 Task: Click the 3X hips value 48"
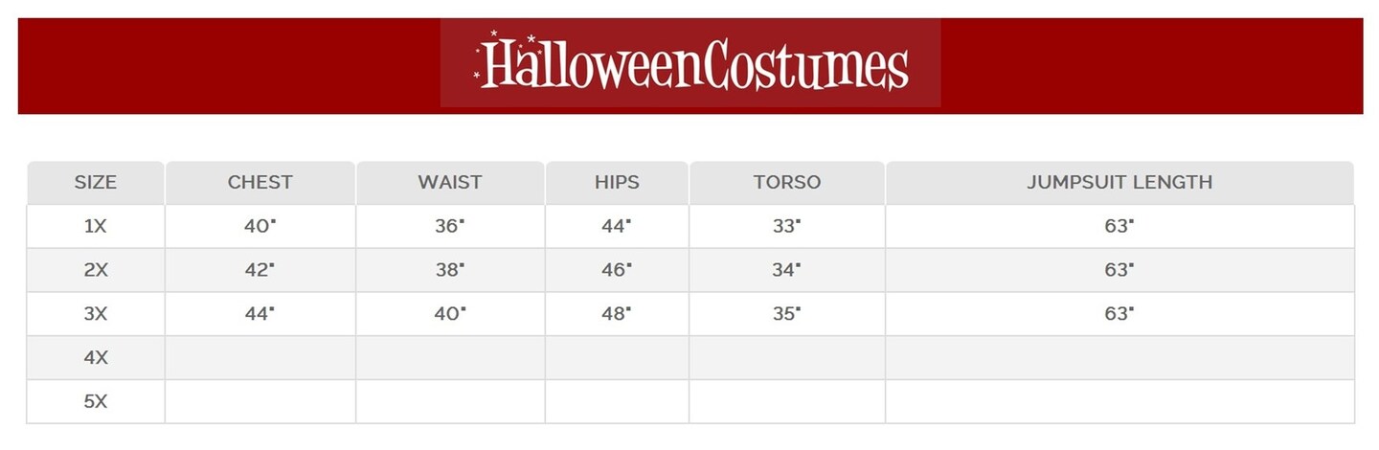click(x=617, y=314)
